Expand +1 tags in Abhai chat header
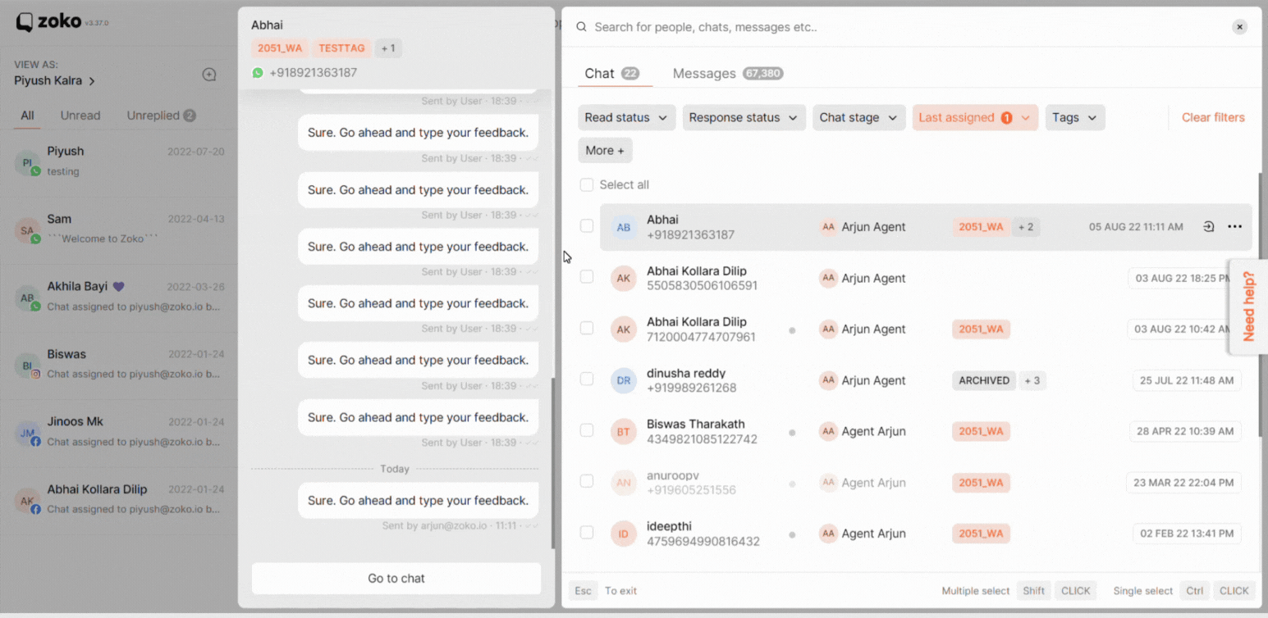This screenshot has width=1268, height=618. pos(388,48)
